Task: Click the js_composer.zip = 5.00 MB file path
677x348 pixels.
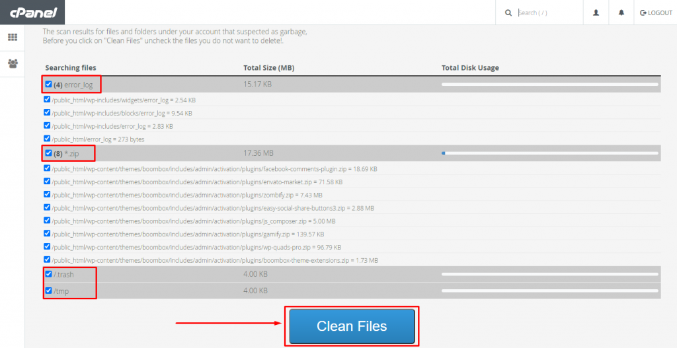Action: 194,221
